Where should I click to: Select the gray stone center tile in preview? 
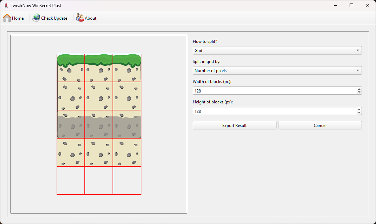pos(99,124)
